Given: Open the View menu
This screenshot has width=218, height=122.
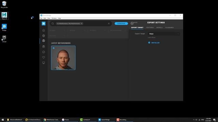Looking at the screenshot, I should (x=49, y=18).
